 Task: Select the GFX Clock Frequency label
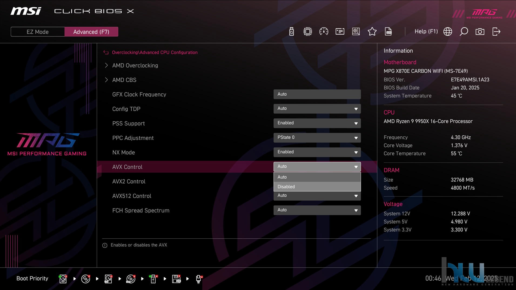click(139, 95)
